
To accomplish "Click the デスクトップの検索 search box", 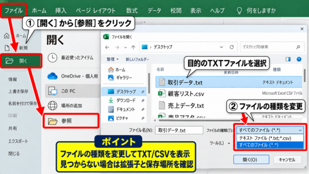I will [272, 47].
